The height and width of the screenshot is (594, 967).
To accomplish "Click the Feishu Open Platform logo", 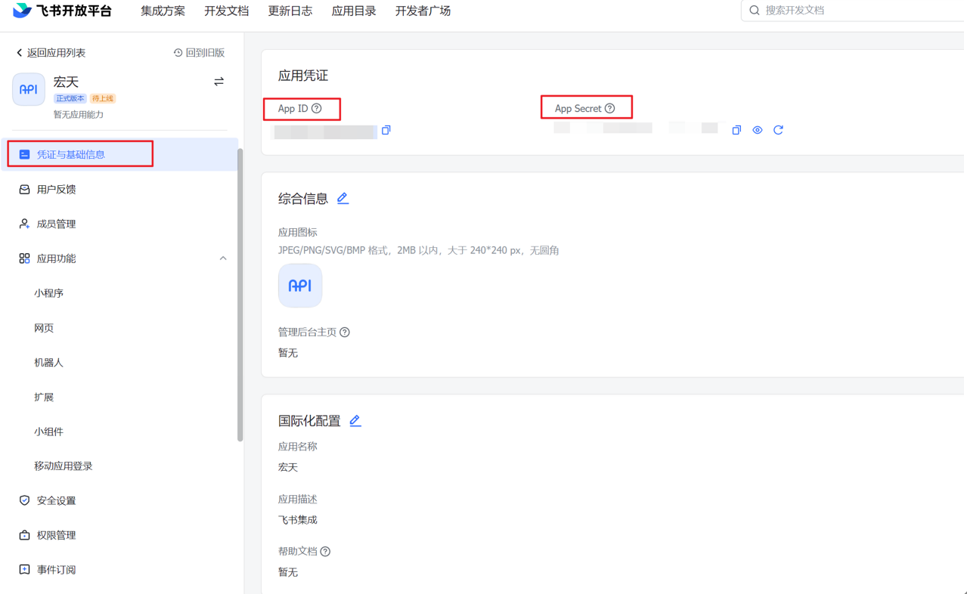I will pos(62,11).
